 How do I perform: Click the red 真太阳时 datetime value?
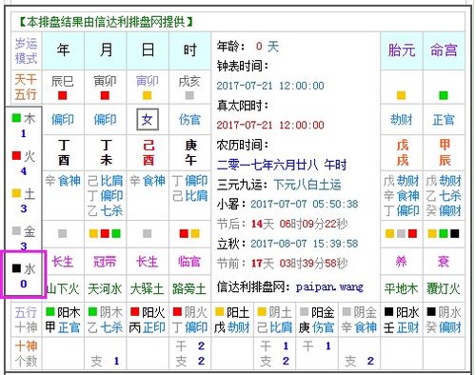(270, 125)
